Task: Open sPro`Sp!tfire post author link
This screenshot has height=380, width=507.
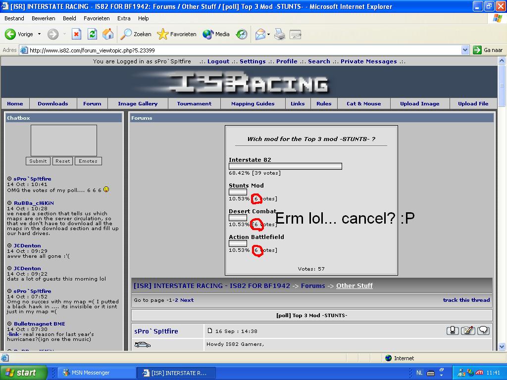Action: coord(156,331)
